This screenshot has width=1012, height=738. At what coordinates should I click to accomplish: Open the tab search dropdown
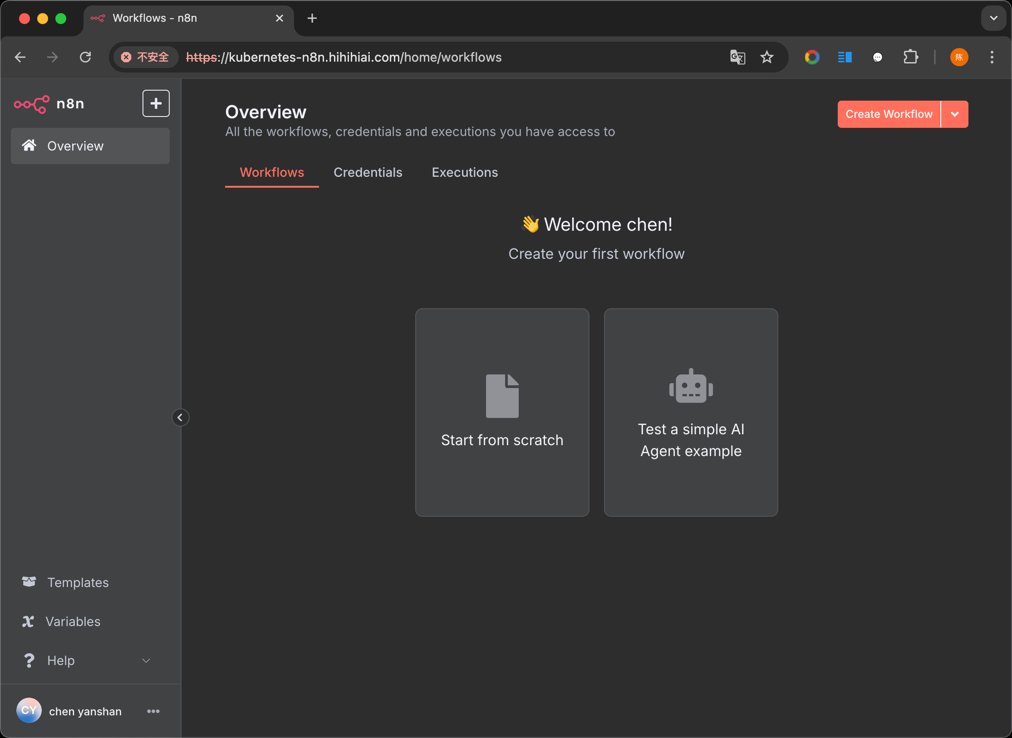pyautogui.click(x=994, y=18)
